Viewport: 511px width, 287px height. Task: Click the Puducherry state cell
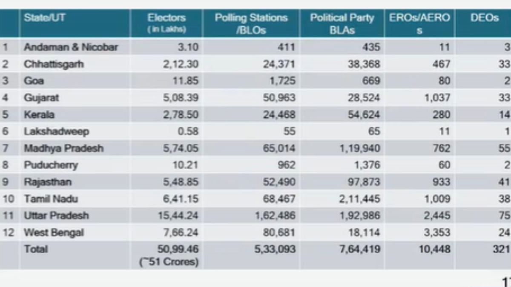pyautogui.click(x=51, y=165)
